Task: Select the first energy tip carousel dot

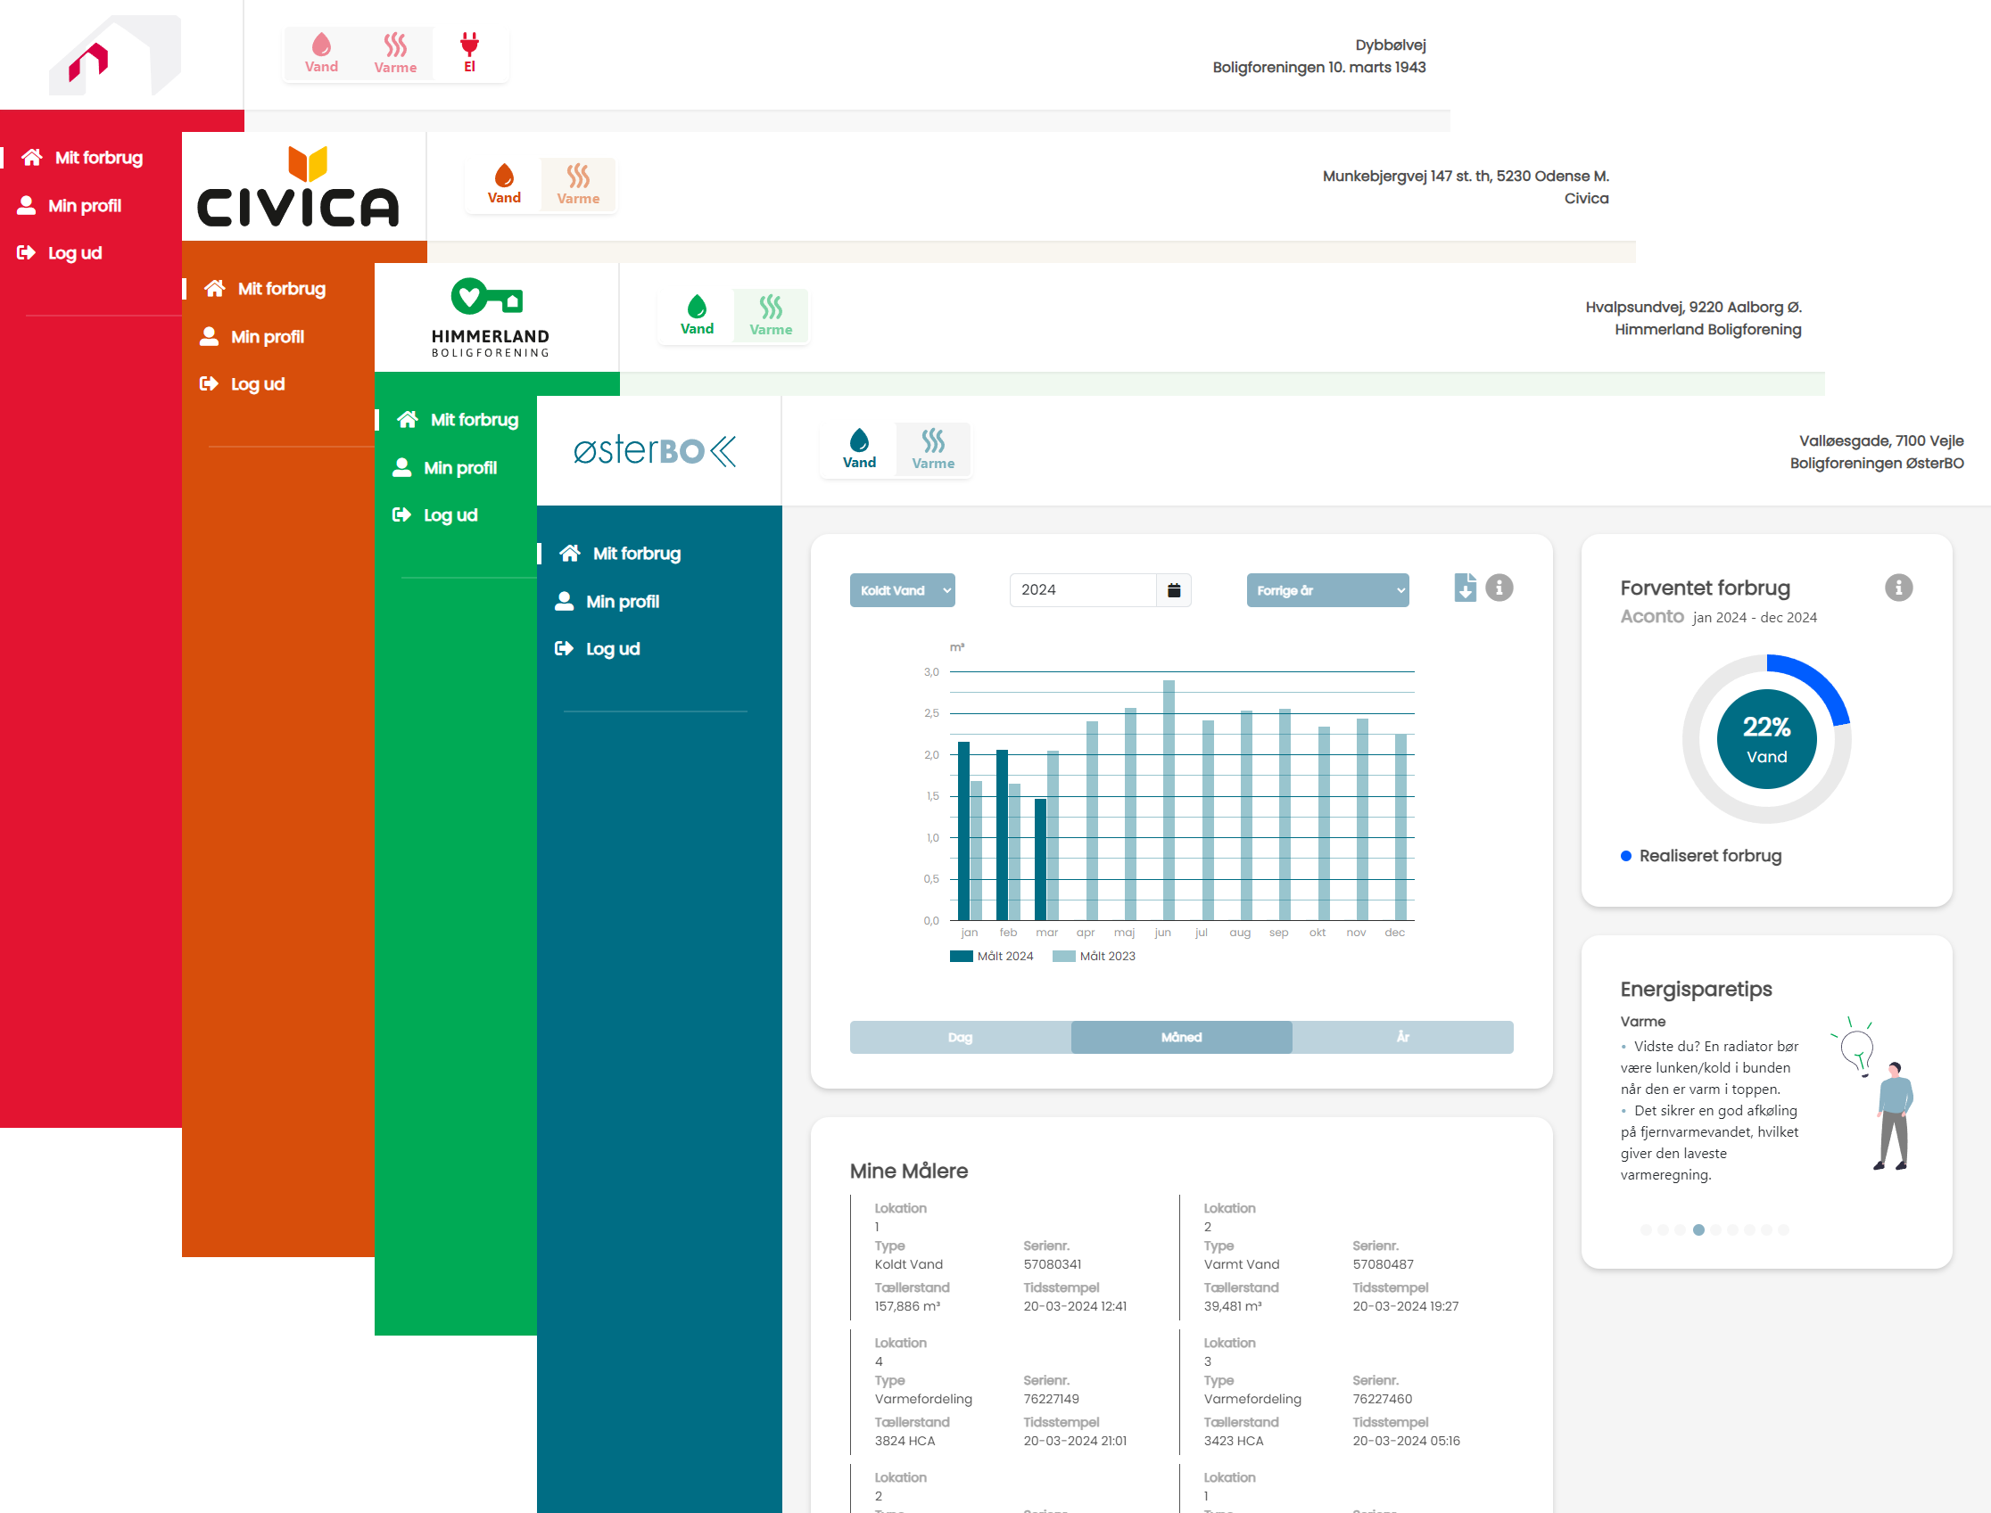Action: pyautogui.click(x=1646, y=1230)
